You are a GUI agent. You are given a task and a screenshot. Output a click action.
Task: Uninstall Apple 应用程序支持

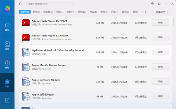click(x=160, y=96)
